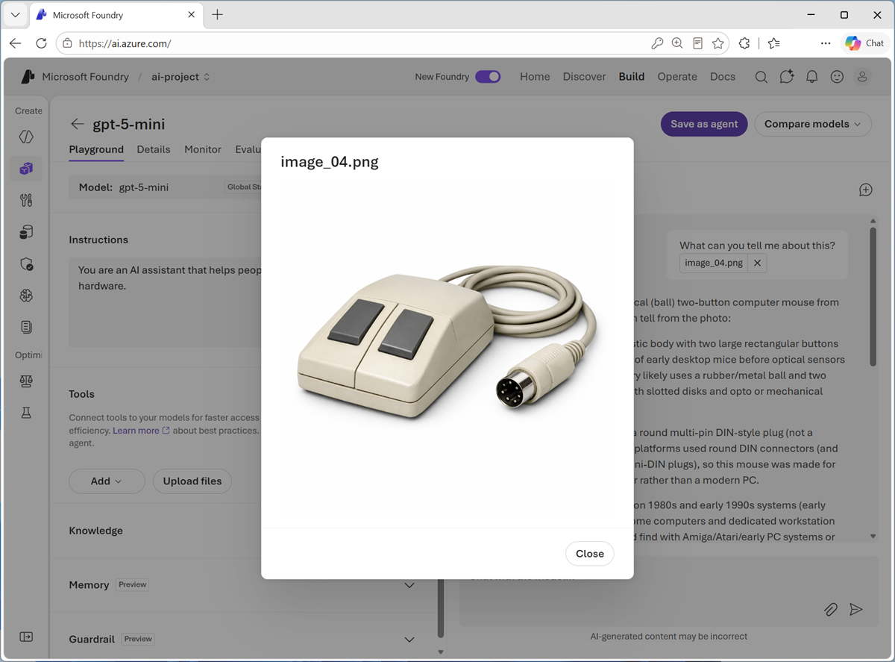This screenshot has width=895, height=662.
Task: Open the reader view icon in address bar
Action: pyautogui.click(x=697, y=43)
